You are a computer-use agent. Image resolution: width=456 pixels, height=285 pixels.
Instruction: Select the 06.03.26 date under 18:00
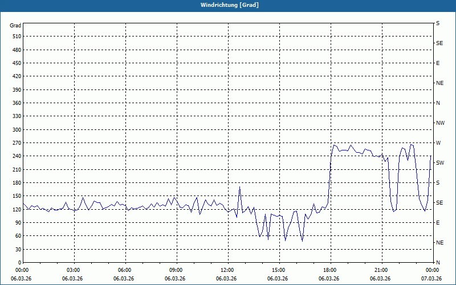[329, 279]
